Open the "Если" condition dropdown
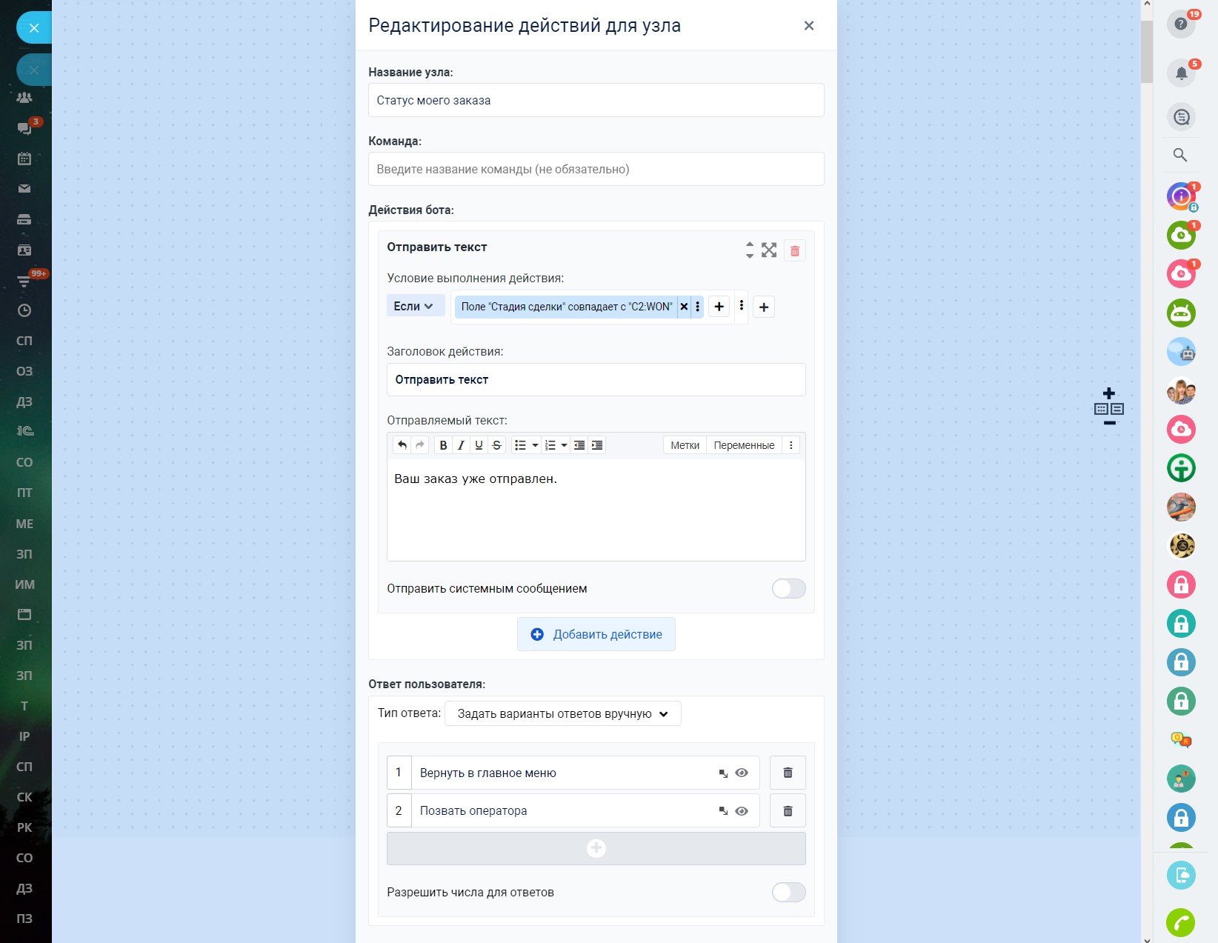Screen dimensions: 1218x943 (x=413, y=306)
